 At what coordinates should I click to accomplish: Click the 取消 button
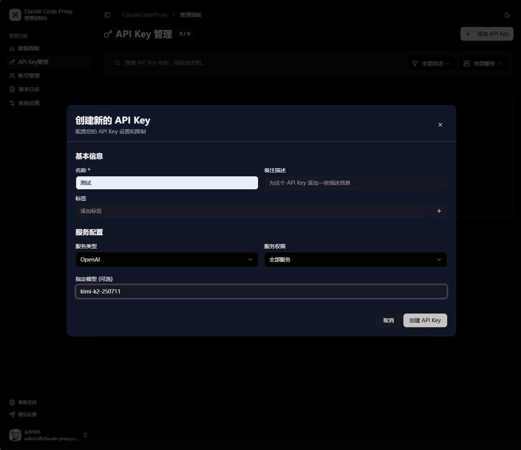tap(389, 320)
